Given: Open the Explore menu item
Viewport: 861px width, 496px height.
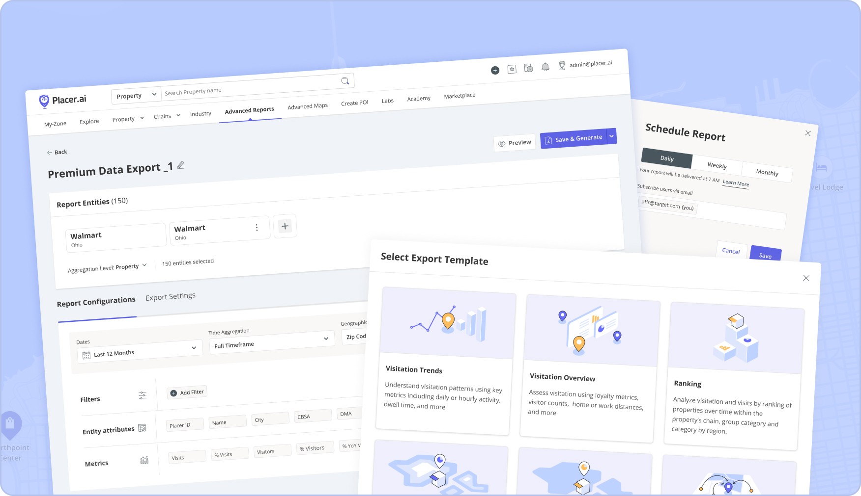Looking at the screenshot, I should [89, 122].
